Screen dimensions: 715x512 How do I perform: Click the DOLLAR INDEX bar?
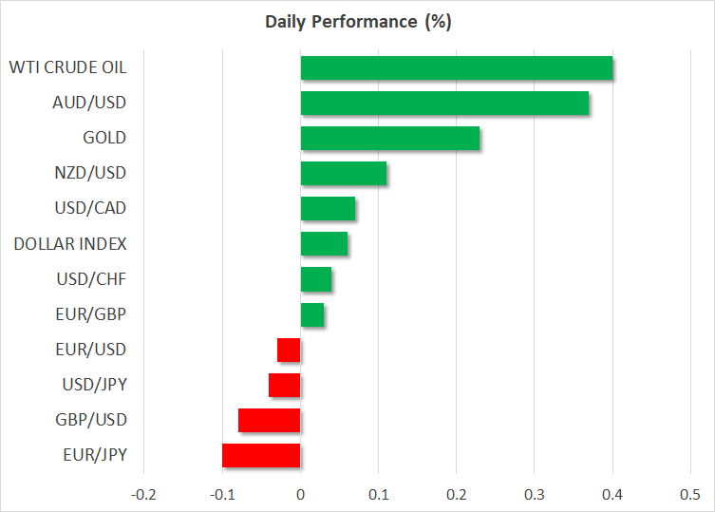324,244
